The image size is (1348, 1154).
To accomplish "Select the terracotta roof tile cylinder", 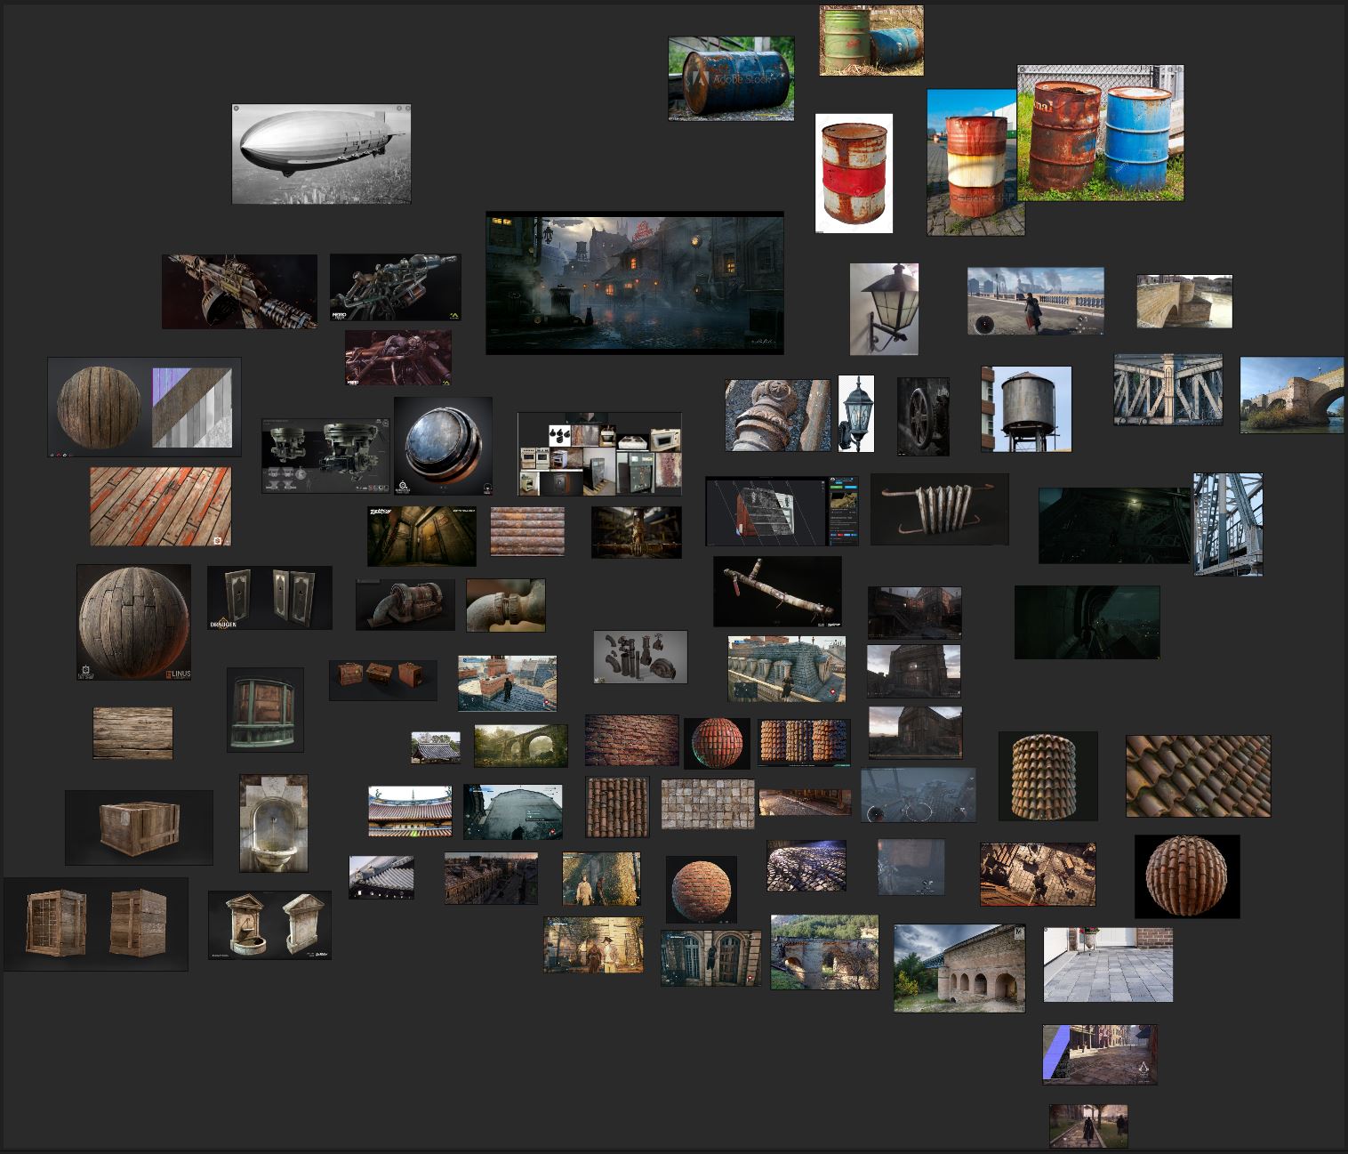I will pos(1048,776).
